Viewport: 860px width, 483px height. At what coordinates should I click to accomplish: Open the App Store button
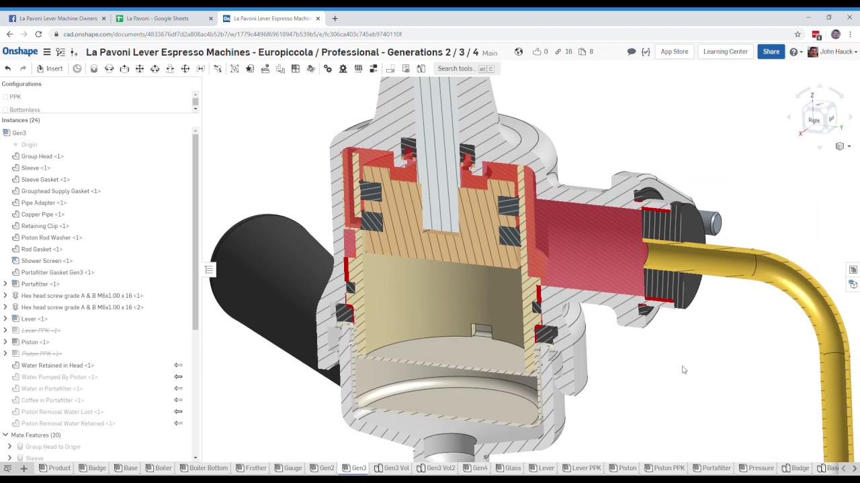coord(675,52)
